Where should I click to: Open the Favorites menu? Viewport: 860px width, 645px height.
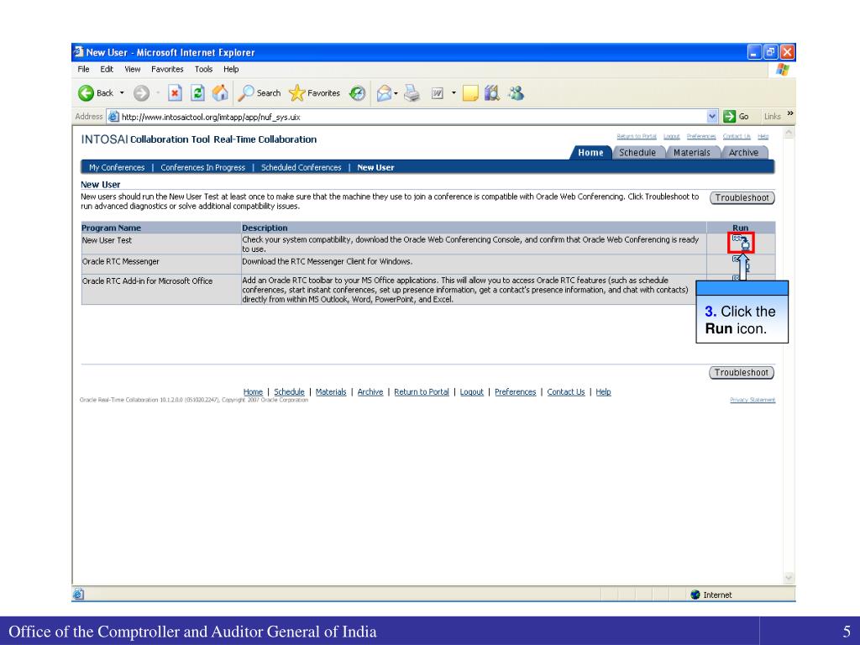pos(167,69)
